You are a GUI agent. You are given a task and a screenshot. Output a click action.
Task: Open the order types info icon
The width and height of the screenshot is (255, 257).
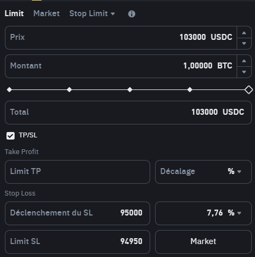[131, 14]
